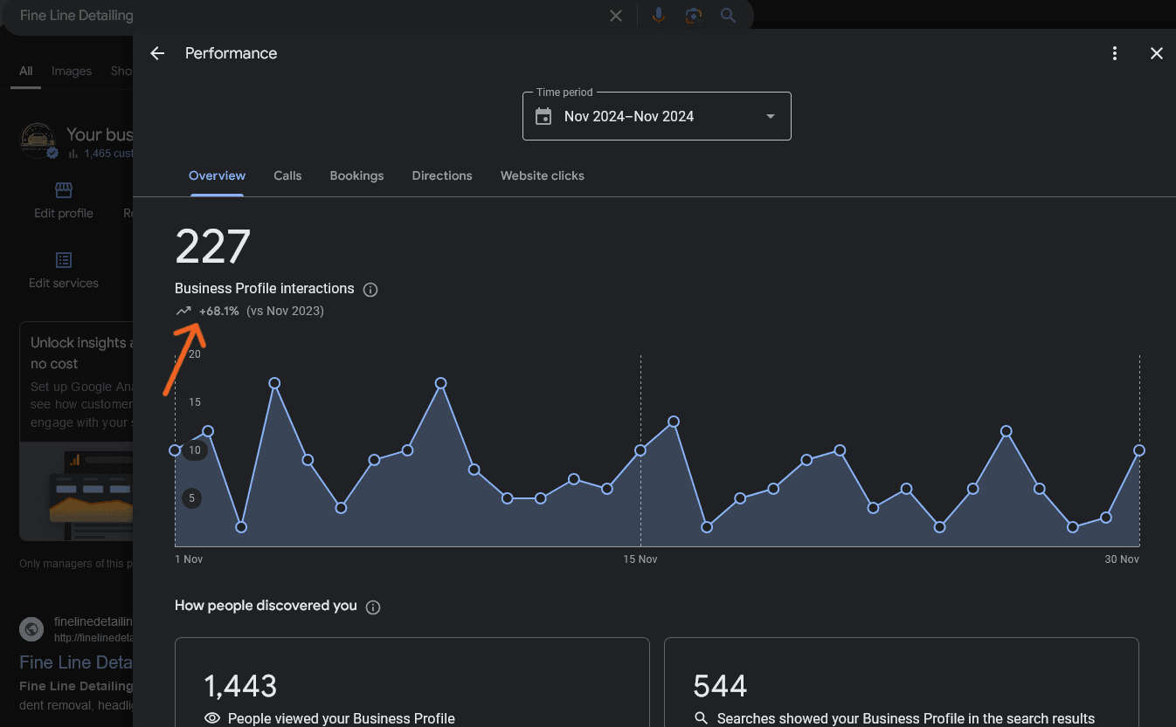Image resolution: width=1176 pixels, height=727 pixels.
Task: Click the globe favicon of finelinedetailing result
Action: click(x=32, y=628)
